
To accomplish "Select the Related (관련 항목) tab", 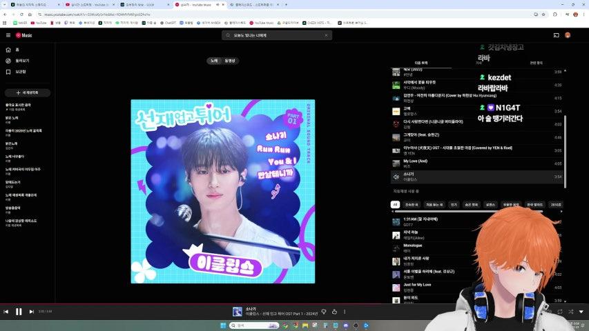I will coord(536,63).
